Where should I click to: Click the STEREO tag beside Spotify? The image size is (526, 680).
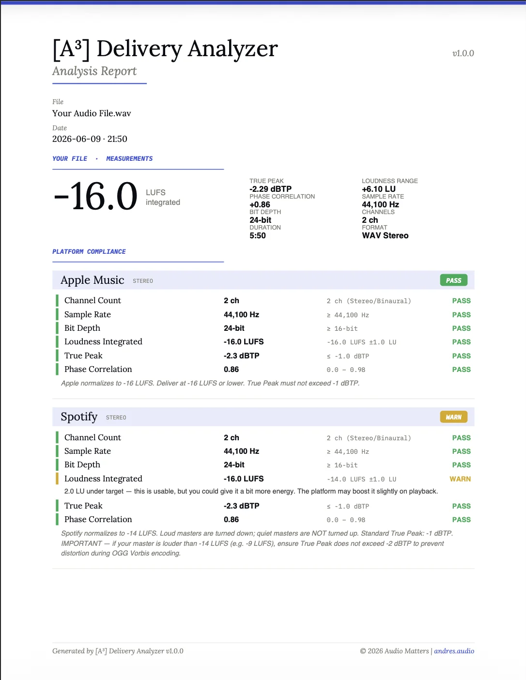coord(116,417)
